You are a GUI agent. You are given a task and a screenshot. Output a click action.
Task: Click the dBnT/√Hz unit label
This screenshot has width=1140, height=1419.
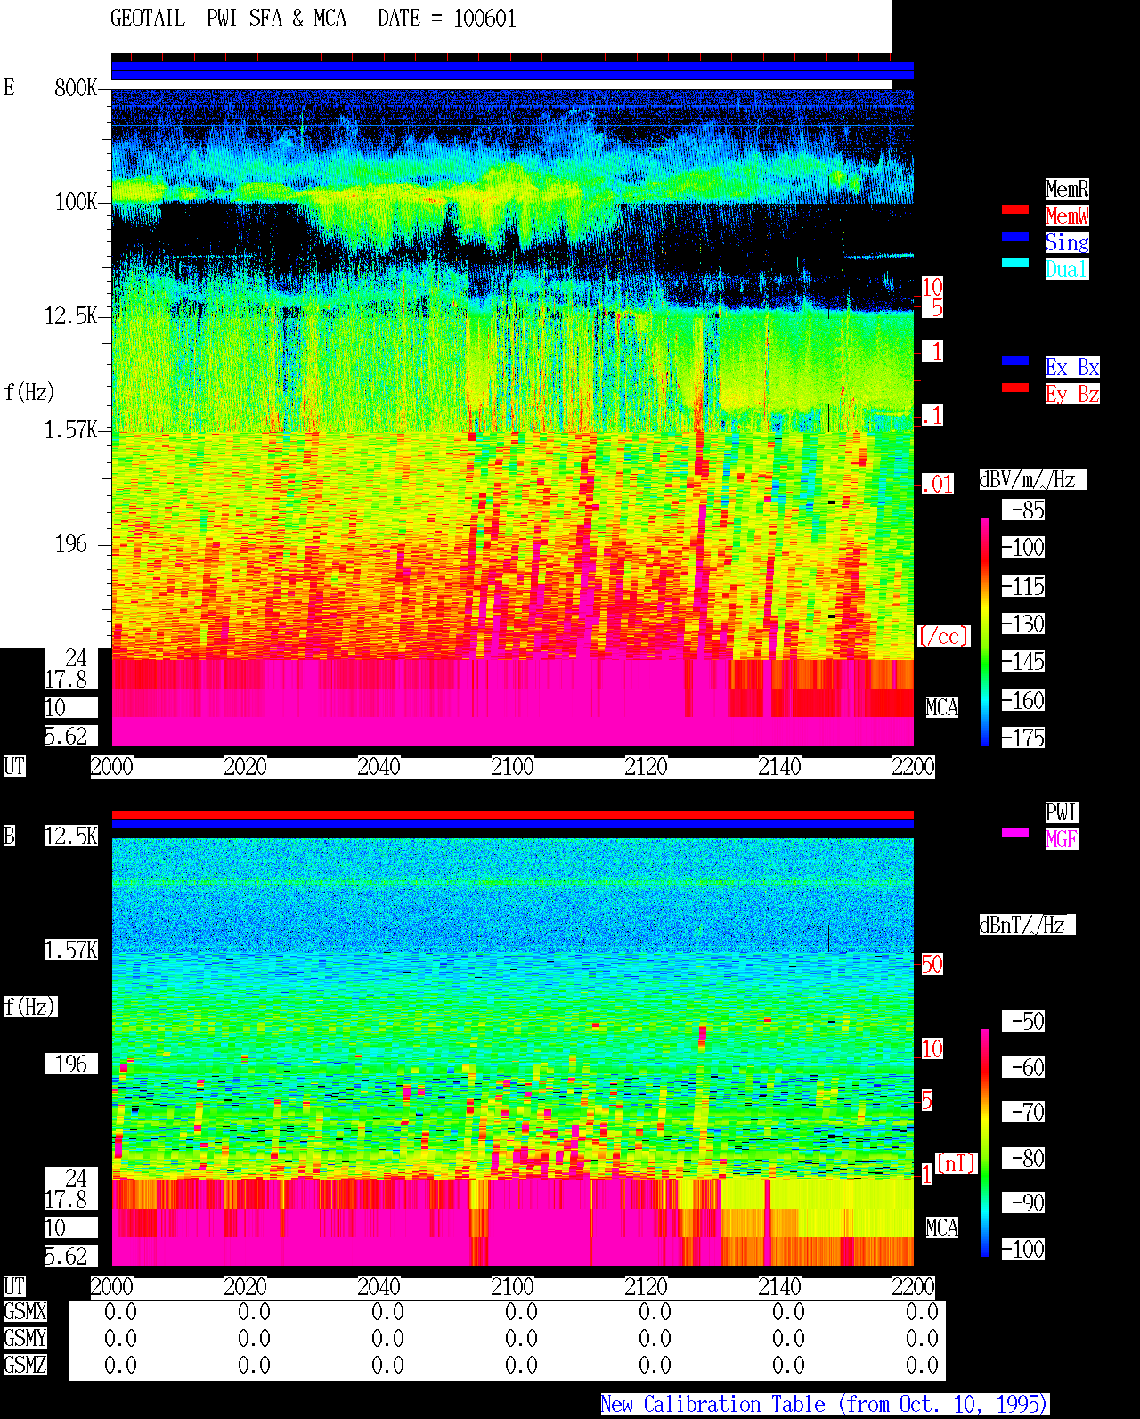[x=1027, y=925]
